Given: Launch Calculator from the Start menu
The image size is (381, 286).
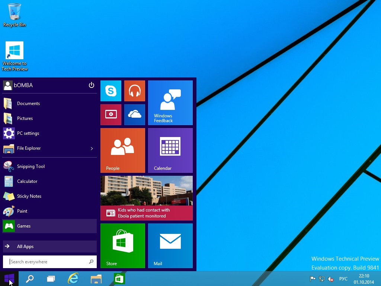Looking at the screenshot, I should 49,181.
